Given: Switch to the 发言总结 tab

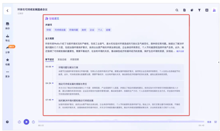Looking at the screenshot, I should (x=62, y=60).
